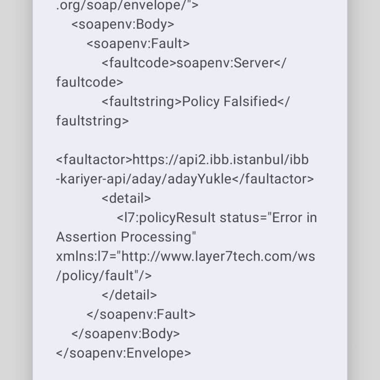
Task: Click the wrapped closing faultstring> line
Action: [93, 121]
